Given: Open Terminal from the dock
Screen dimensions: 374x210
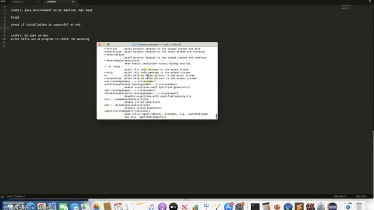Looking at the screenshot, I should [255, 206].
